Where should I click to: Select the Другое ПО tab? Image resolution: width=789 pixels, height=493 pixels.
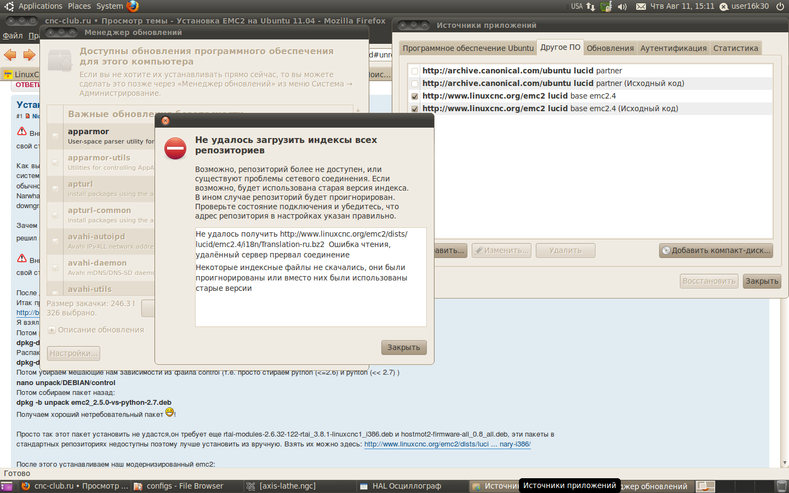[x=560, y=47]
